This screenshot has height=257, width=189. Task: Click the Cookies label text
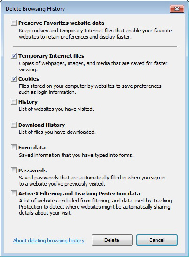pos(29,79)
